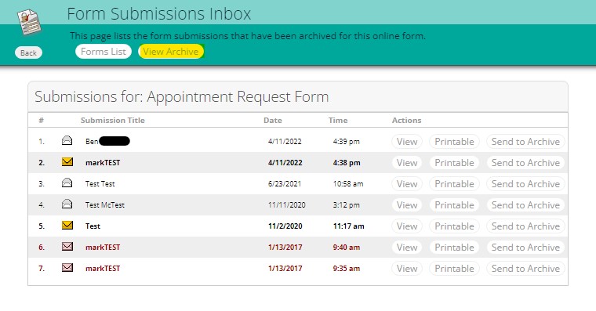Open printable version of row 2 markTEST
Viewport: 596px width, 311px height.
454,163
